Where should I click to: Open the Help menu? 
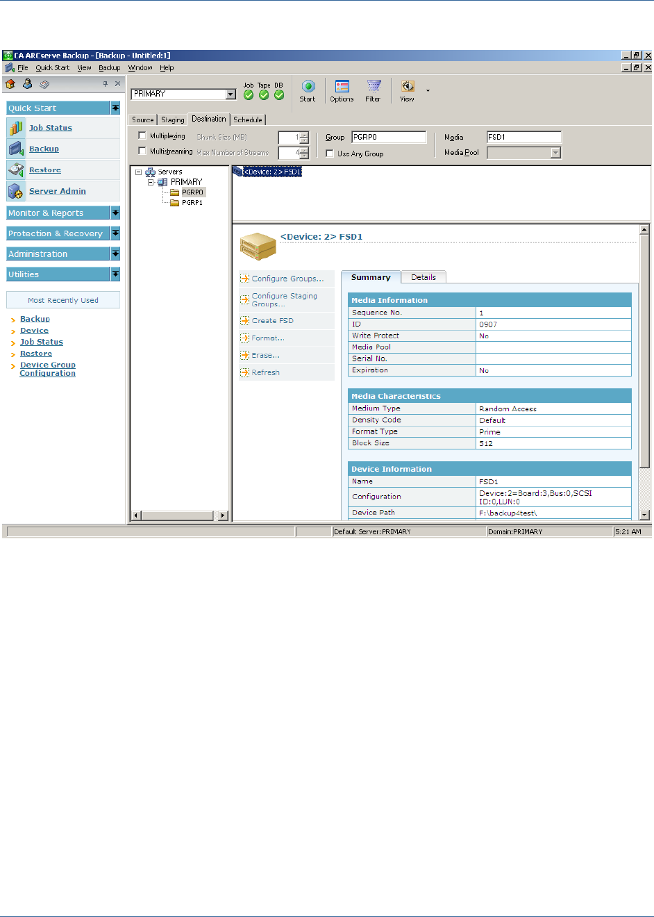pos(167,68)
